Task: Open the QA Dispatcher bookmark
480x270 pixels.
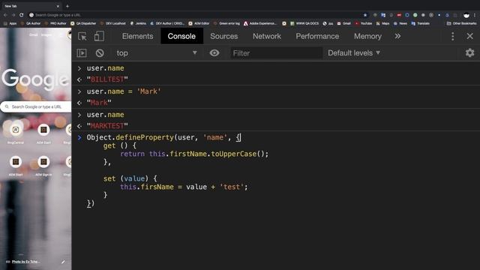Action: [x=83, y=23]
